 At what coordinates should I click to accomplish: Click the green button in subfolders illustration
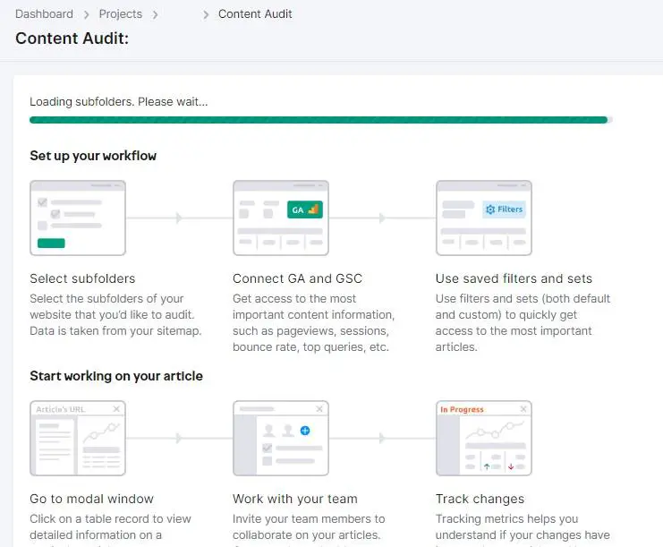(x=51, y=243)
